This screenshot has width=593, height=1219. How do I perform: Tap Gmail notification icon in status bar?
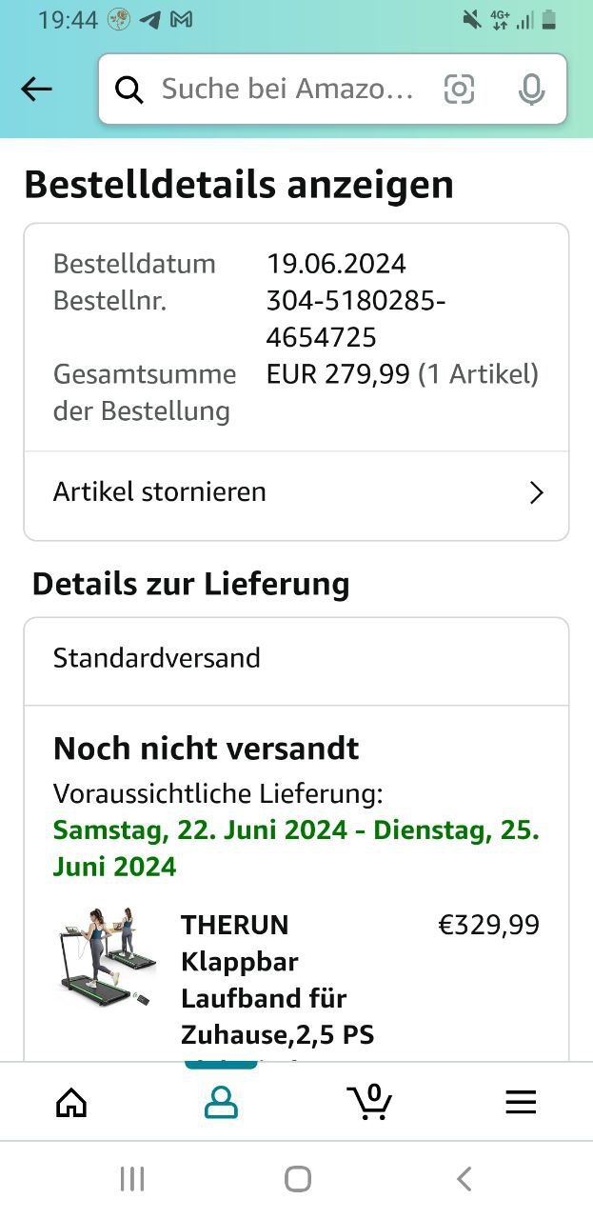click(x=181, y=19)
